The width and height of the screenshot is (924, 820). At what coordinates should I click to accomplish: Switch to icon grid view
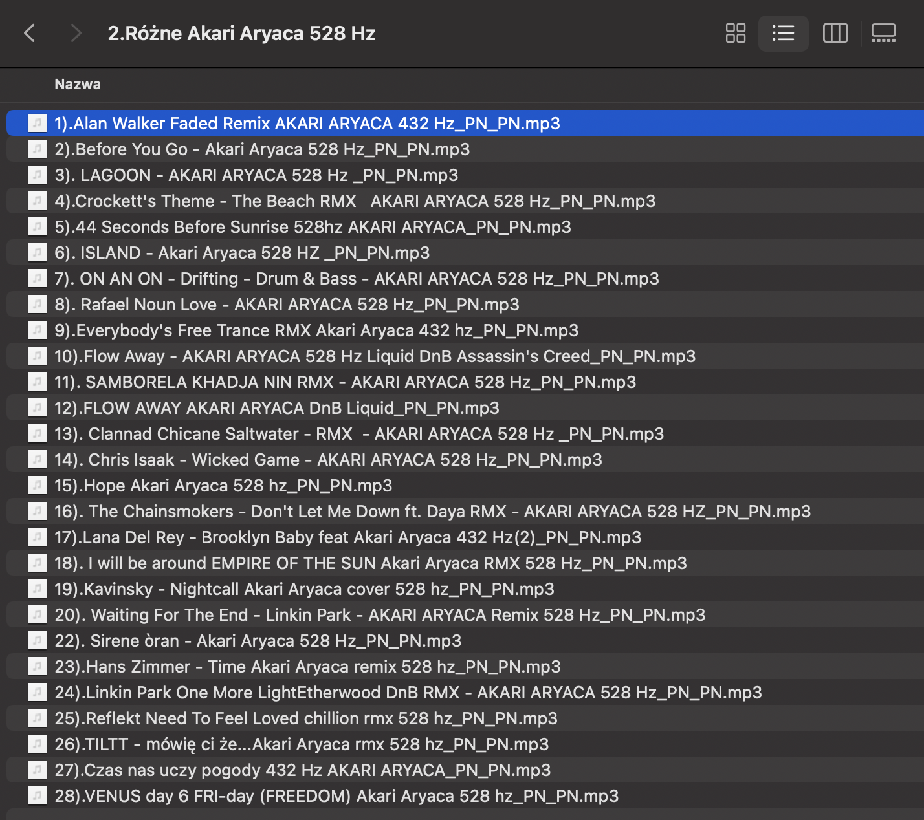pos(735,33)
